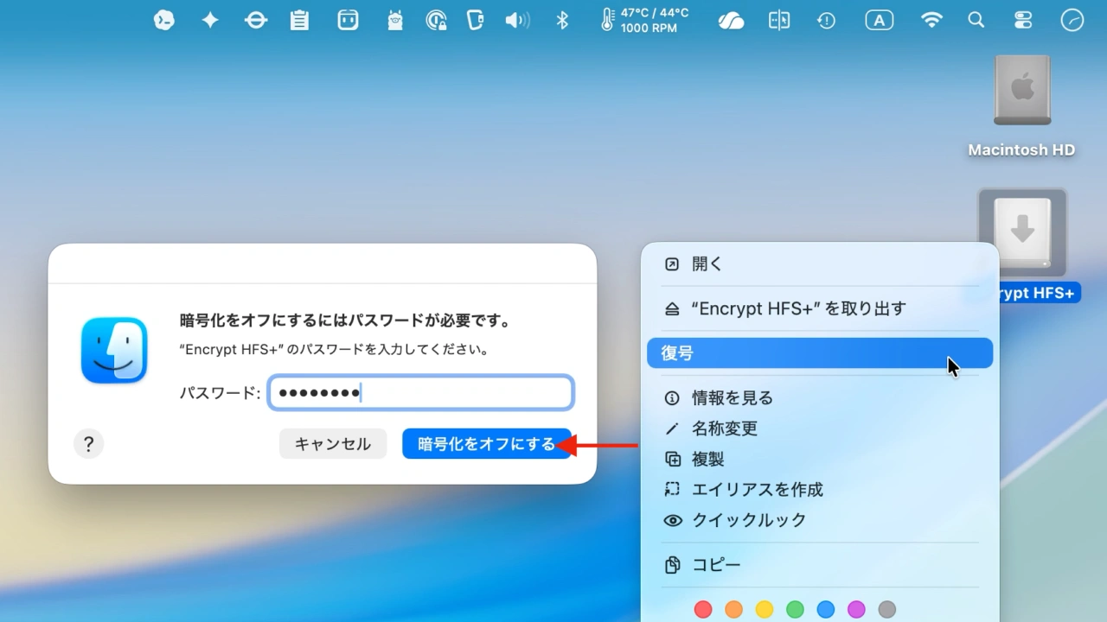Viewport: 1107px width, 622px height.
Task: Choose 開く from the context menu
Action: pos(820,264)
